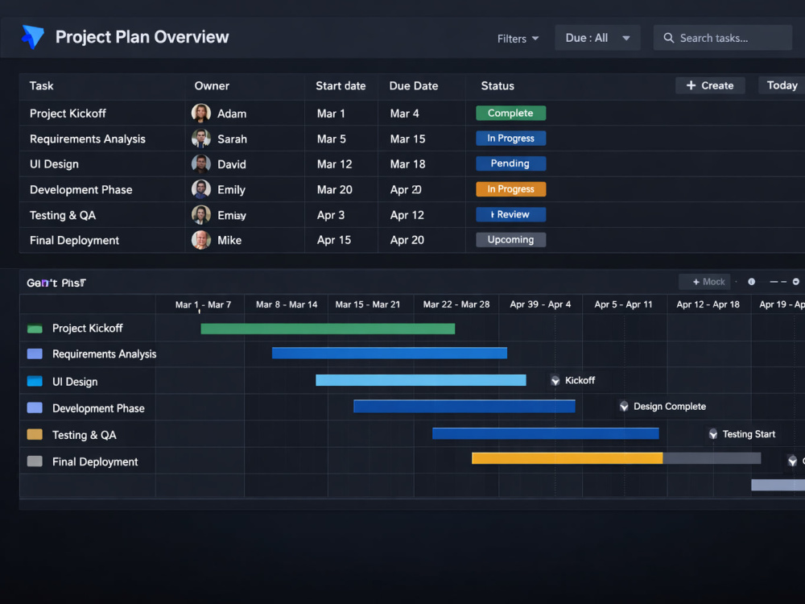
Task: Click David's avatar
Action: coord(200,163)
